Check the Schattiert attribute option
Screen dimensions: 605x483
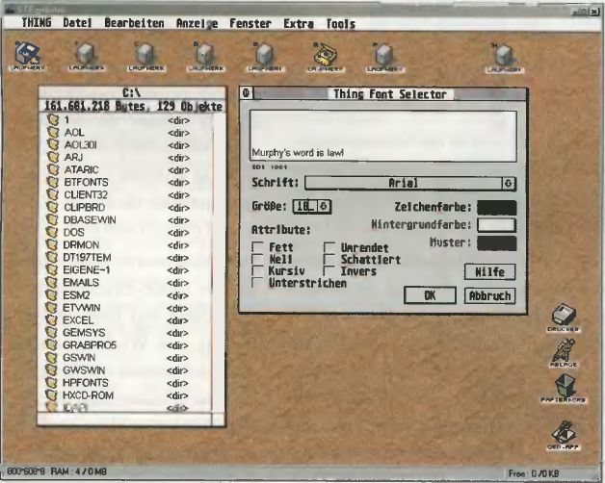click(x=329, y=260)
